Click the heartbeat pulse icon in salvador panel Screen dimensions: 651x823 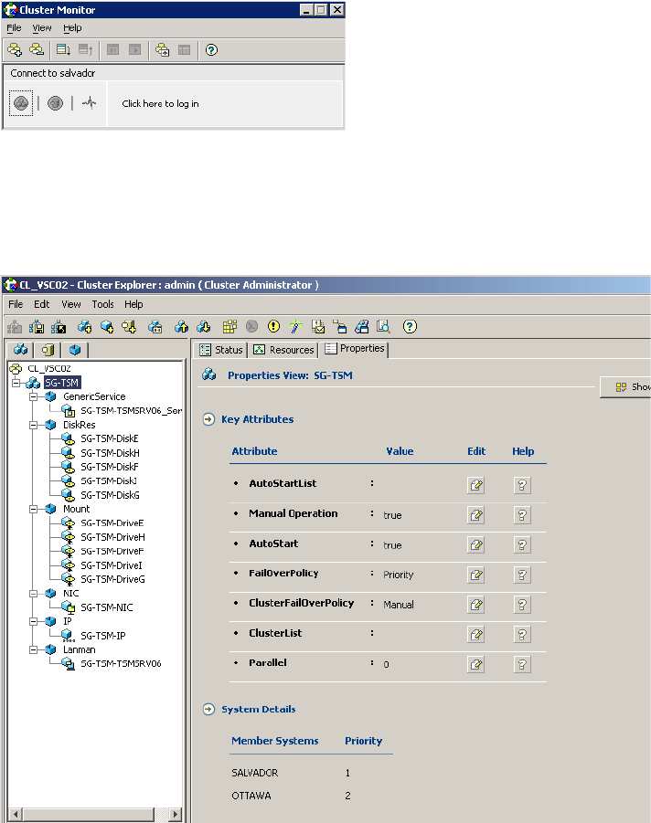click(x=90, y=103)
